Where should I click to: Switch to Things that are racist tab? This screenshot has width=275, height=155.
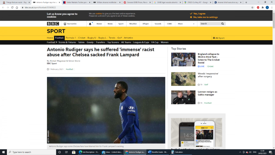(x=16, y=2)
